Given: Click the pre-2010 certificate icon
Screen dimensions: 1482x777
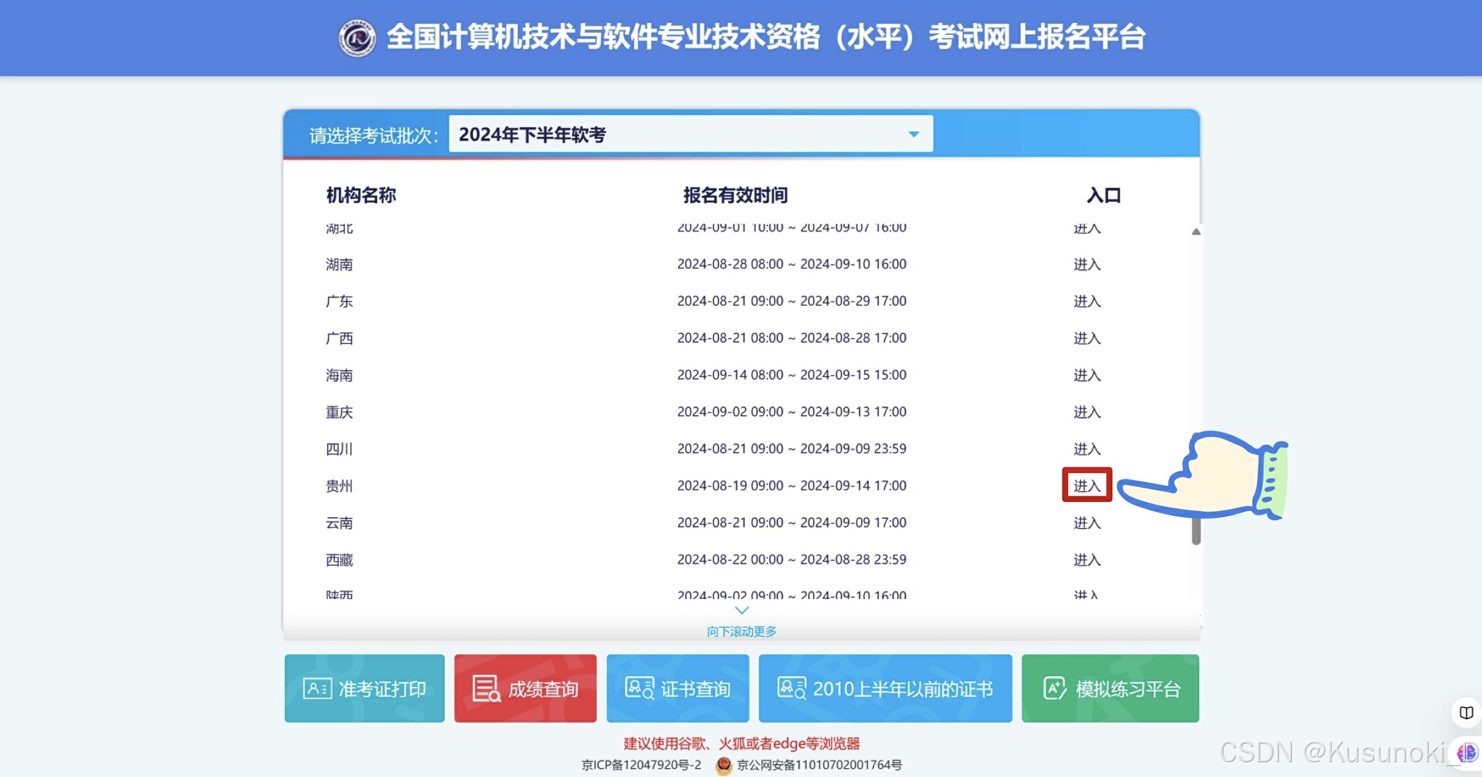Looking at the screenshot, I should (x=791, y=688).
